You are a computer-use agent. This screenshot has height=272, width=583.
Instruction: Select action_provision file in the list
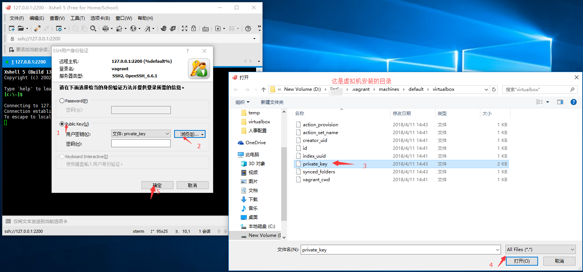[x=321, y=124]
